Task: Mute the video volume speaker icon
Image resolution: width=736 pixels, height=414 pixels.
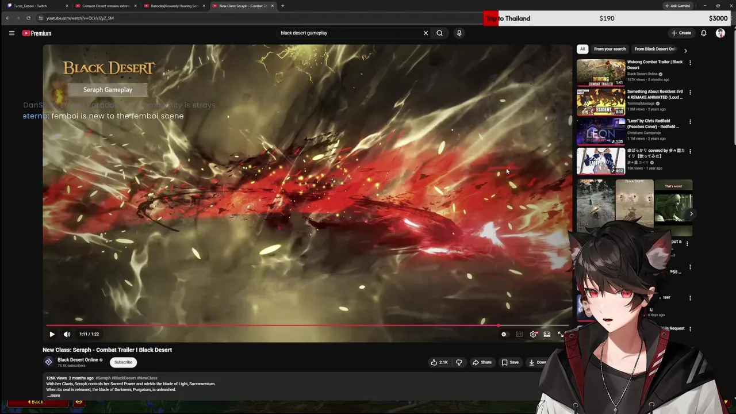Action: [x=67, y=334]
